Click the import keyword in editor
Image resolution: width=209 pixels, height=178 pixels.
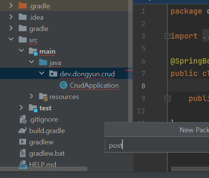(x=184, y=36)
